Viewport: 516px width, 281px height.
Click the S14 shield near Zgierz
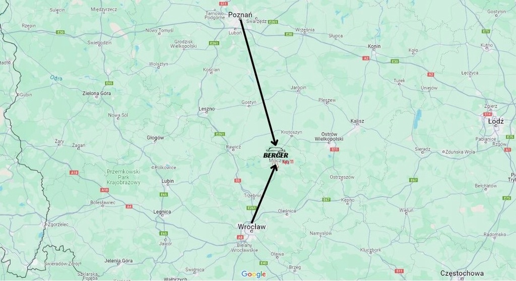click(487, 115)
